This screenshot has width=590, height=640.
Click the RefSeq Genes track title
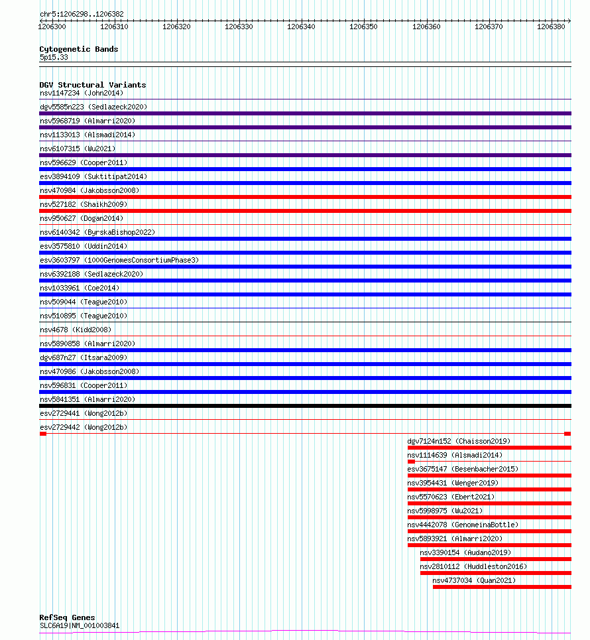pyautogui.click(x=68, y=617)
